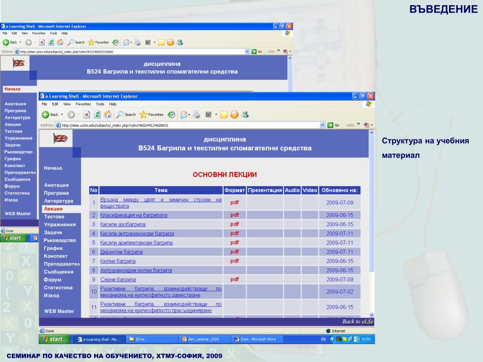Open address bar dropdown in front window
Screen dimensions: 483x362
tap(322, 125)
